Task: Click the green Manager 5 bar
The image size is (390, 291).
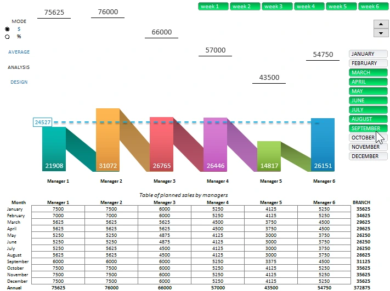Action: 269,156
